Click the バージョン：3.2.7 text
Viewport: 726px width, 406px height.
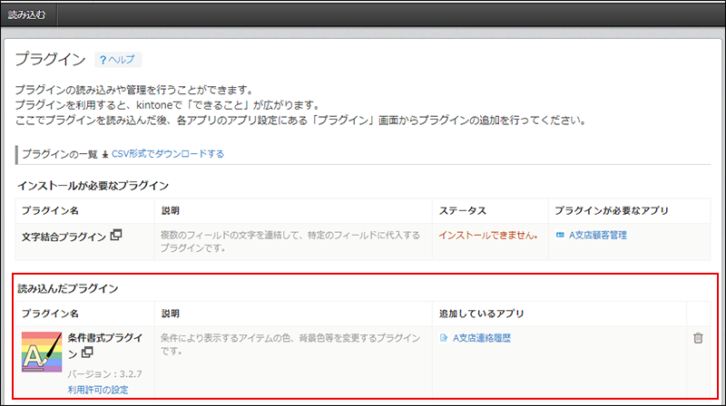pos(104,373)
